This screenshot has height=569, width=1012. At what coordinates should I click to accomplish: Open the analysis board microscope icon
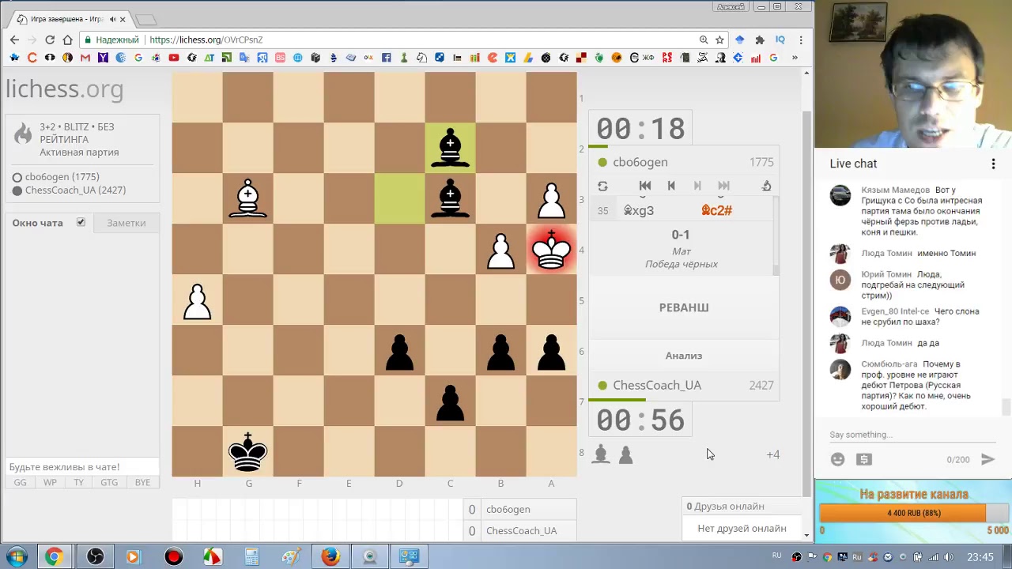pyautogui.click(x=766, y=186)
